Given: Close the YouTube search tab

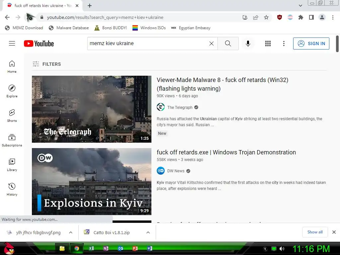Looking at the screenshot, I should point(77,6).
